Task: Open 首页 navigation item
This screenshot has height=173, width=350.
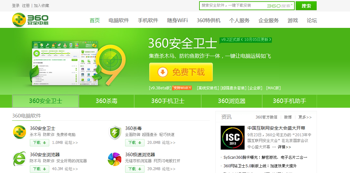Action: (x=95, y=21)
